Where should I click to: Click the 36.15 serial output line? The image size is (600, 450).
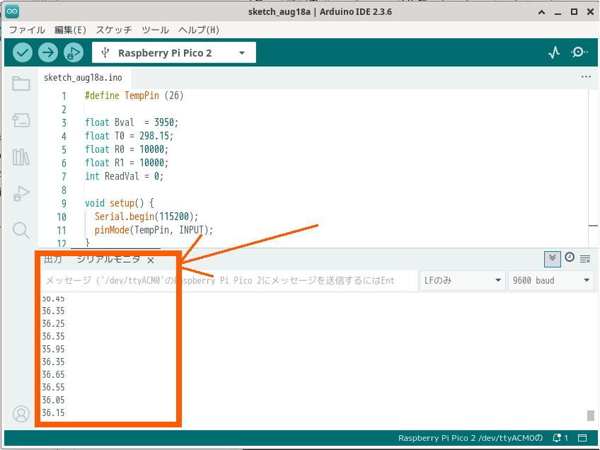point(53,413)
